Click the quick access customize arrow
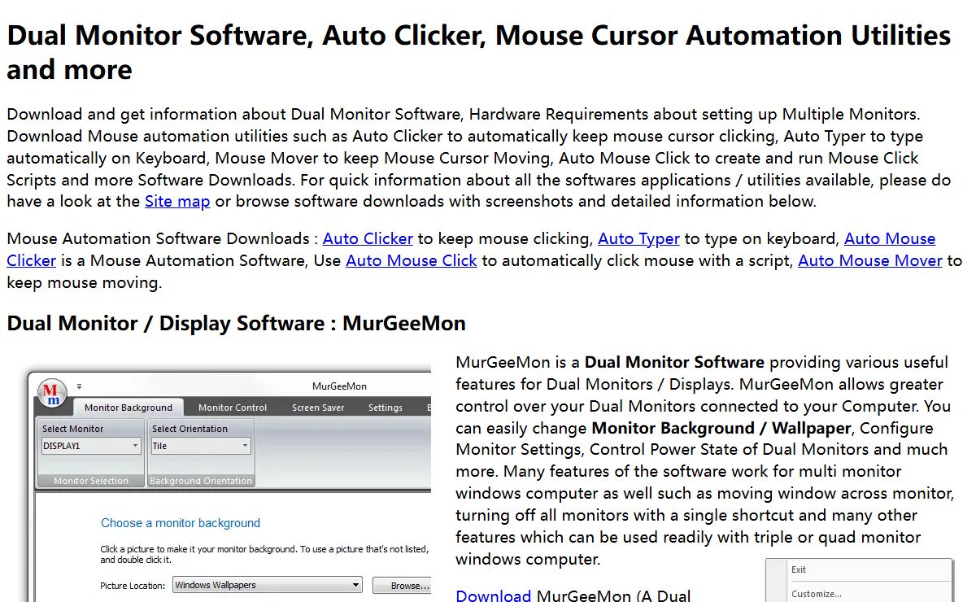Viewport: 976px width, 602px height. (79, 386)
